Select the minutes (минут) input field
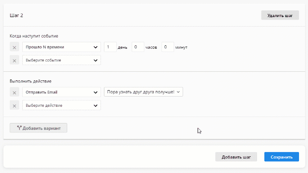 [168, 47]
